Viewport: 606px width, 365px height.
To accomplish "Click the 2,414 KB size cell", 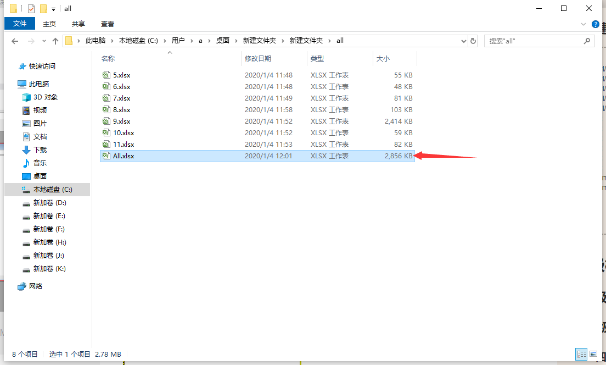I will point(399,121).
